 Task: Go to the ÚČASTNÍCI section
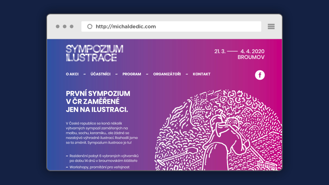click(100, 74)
